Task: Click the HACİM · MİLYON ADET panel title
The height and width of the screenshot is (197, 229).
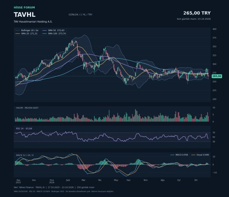Action: point(27,108)
